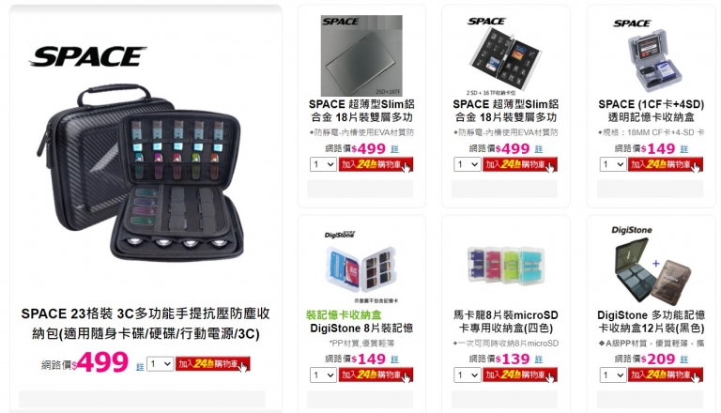Add the opened-case 超薄型Slim鋁合金 to 24h cart
Image resolution: width=721 pixels, height=413 pixels.
519,164
